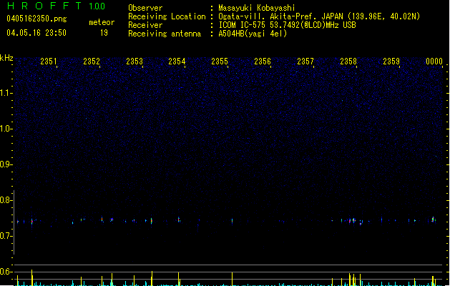The height and width of the screenshot is (286, 450).
Task: Click the meteor echo at 2355 on spectrogram
Action: coord(233,221)
